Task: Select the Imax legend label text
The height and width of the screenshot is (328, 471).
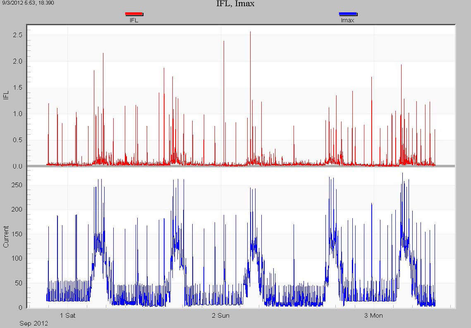Action: pos(347,20)
